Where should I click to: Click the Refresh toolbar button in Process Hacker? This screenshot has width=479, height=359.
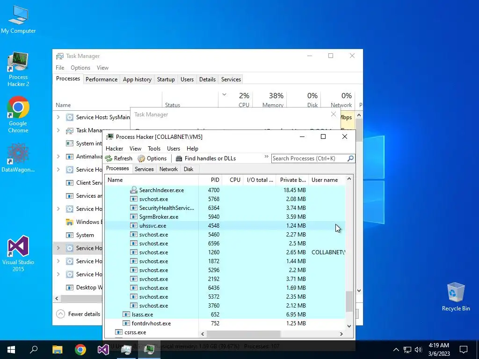(x=119, y=158)
